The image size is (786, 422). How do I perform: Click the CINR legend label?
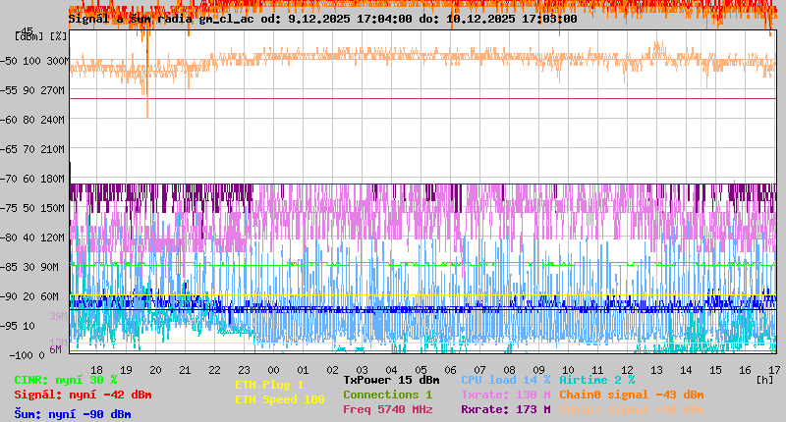coord(65,380)
